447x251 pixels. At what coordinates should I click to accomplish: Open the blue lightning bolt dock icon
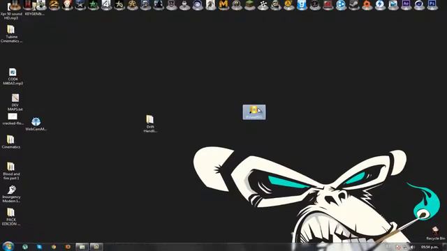[380, 5]
